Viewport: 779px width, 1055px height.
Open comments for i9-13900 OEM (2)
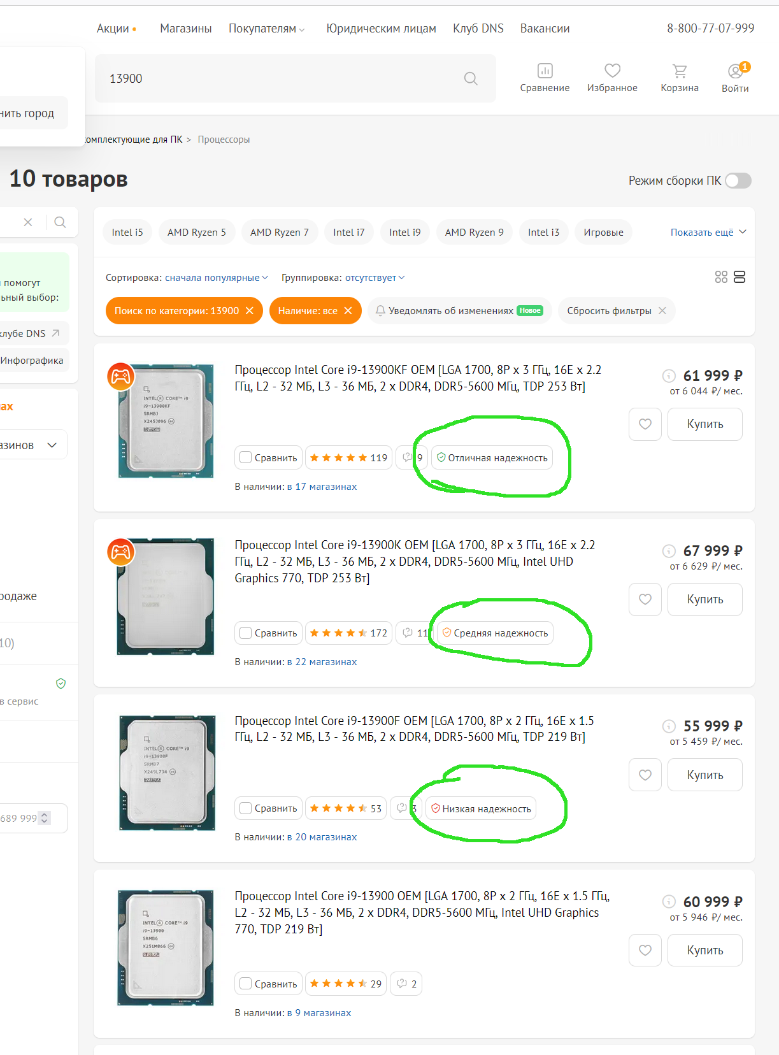click(406, 984)
